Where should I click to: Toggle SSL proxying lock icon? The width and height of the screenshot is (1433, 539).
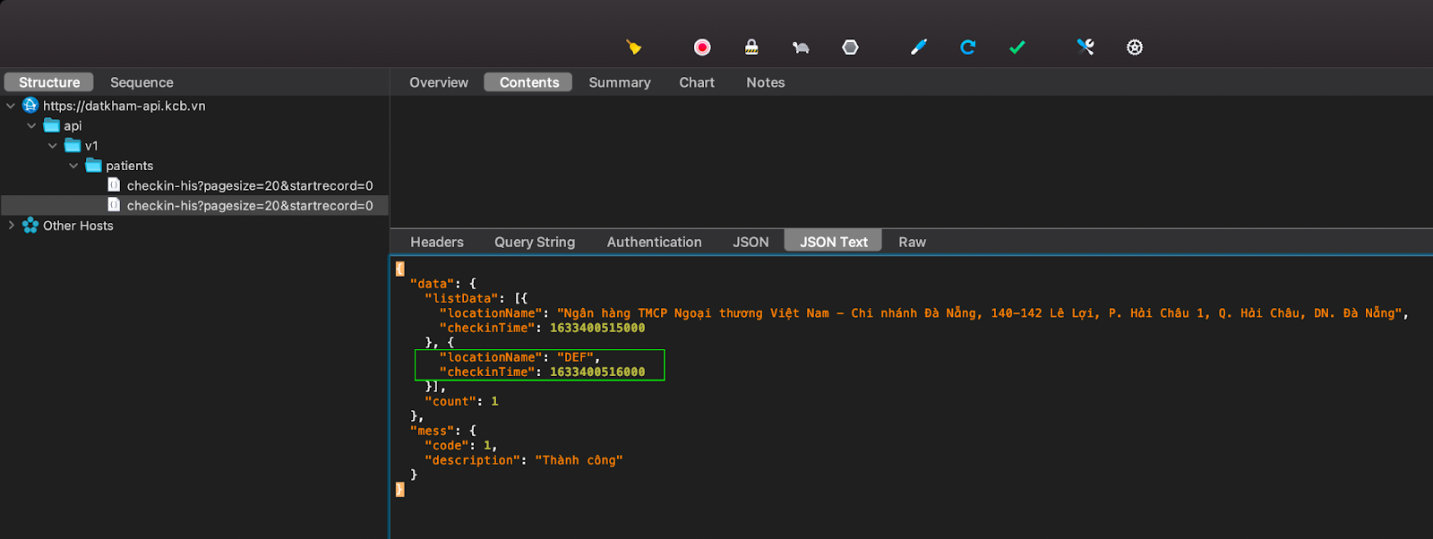[x=751, y=47]
